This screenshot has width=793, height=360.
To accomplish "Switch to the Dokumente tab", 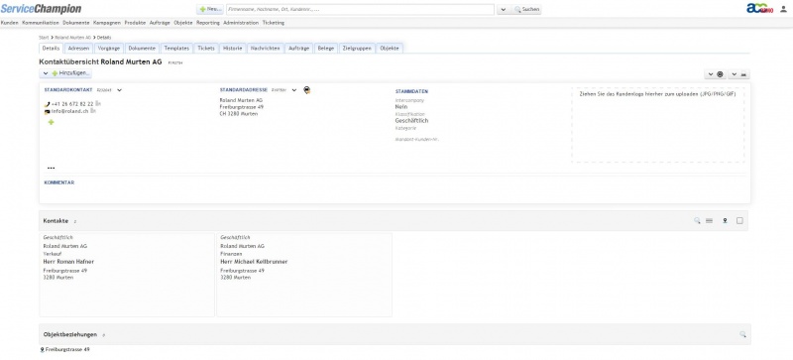I will click(142, 49).
